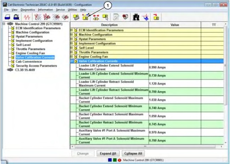Open the Information menu
The width and height of the screenshot is (230, 164).
coord(45,10)
